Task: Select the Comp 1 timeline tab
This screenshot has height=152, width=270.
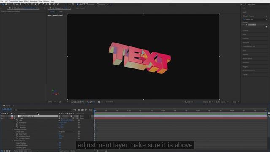Action: [x=9, y=106]
